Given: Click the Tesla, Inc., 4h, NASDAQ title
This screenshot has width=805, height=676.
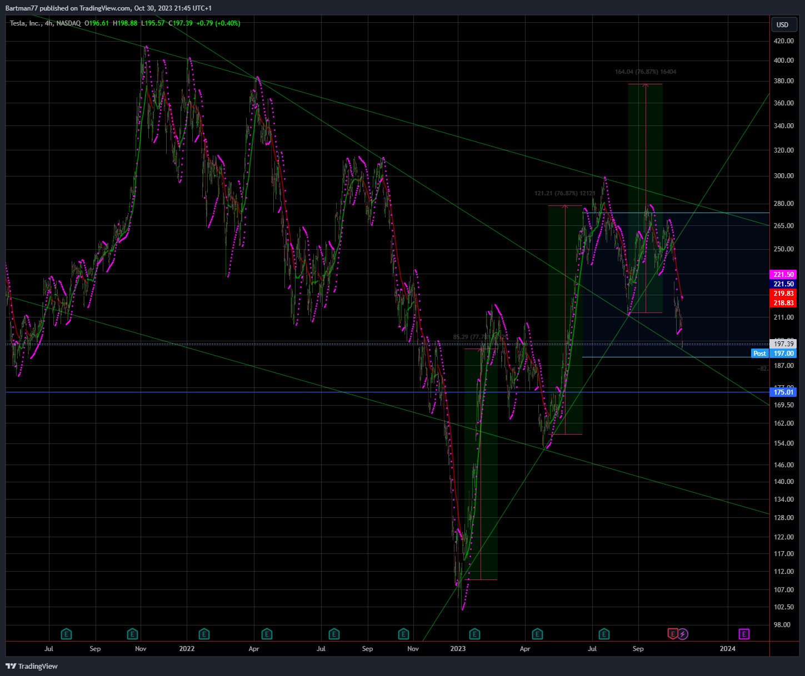Looking at the screenshot, I should click(45, 23).
